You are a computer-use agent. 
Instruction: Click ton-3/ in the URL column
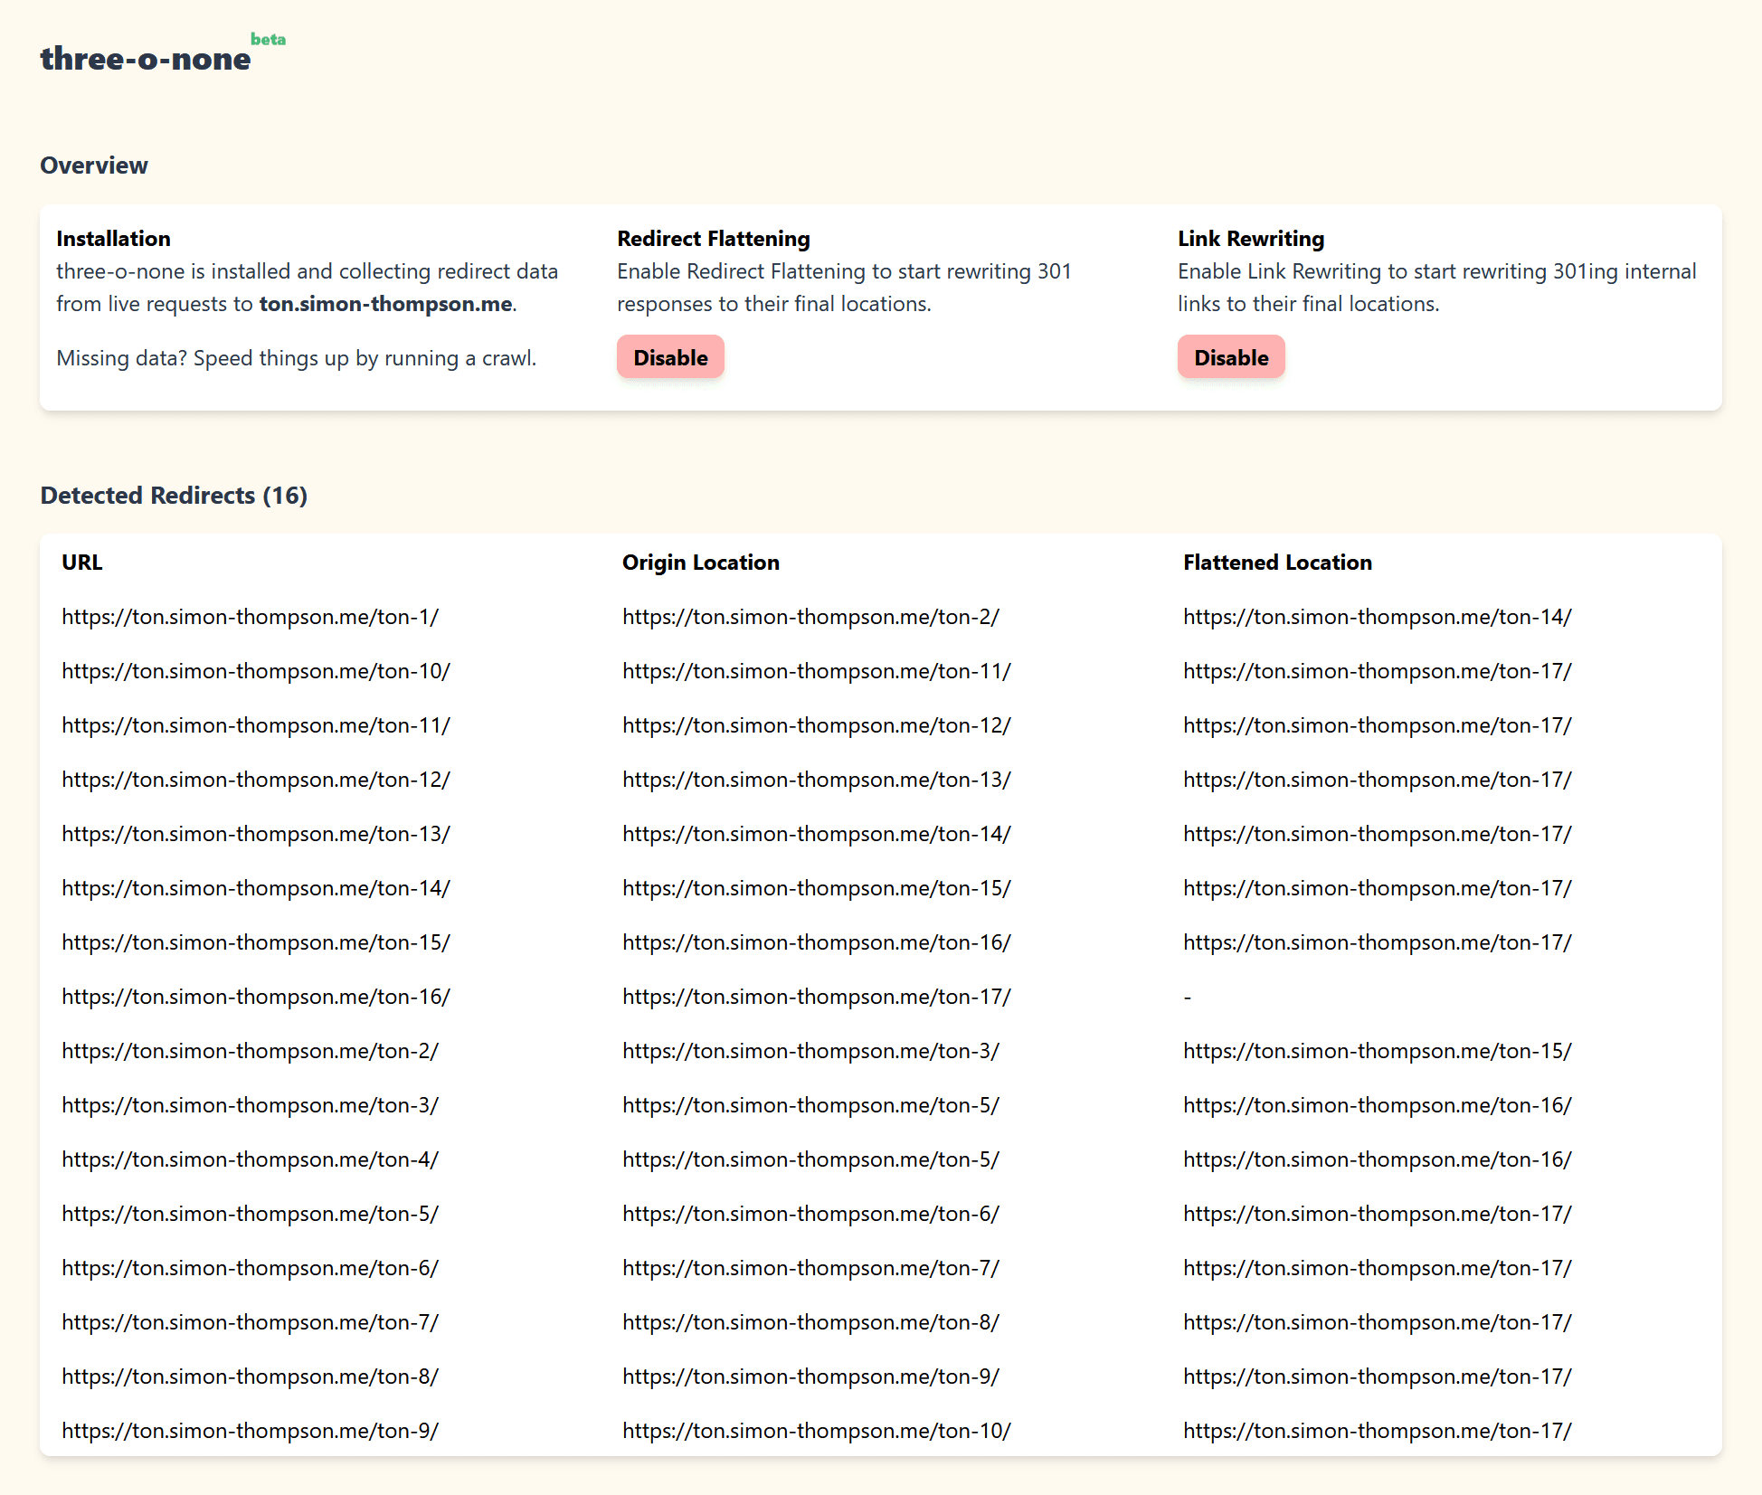[251, 1105]
